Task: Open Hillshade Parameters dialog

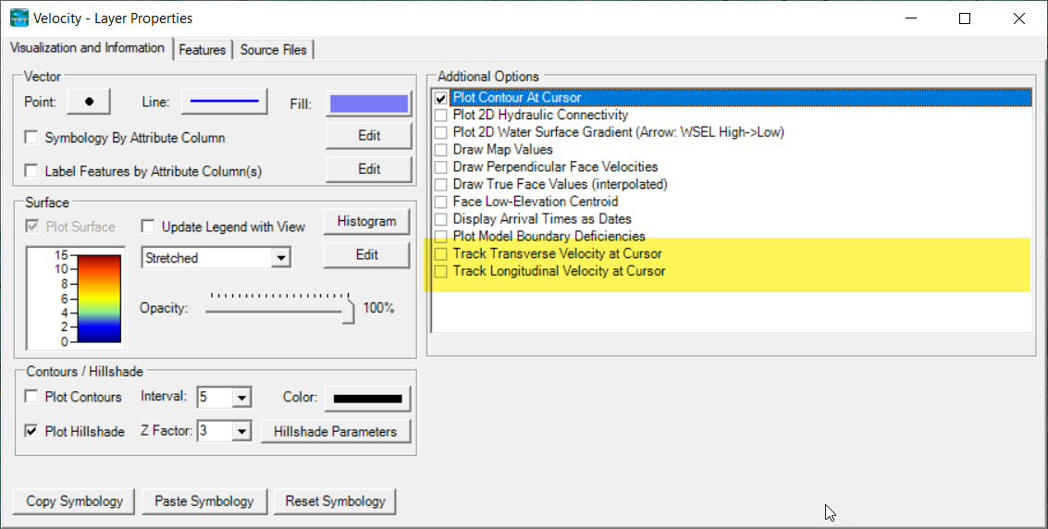Action: pos(335,431)
